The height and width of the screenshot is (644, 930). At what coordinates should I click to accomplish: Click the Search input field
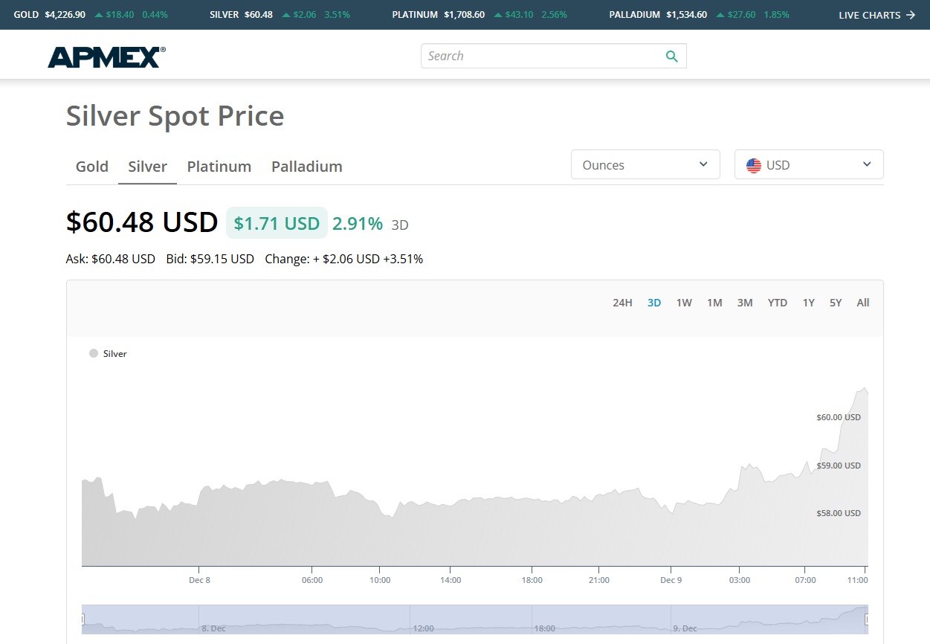[x=543, y=57]
